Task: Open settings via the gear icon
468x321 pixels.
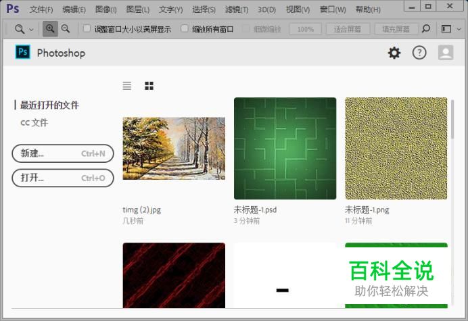Action: click(x=394, y=53)
